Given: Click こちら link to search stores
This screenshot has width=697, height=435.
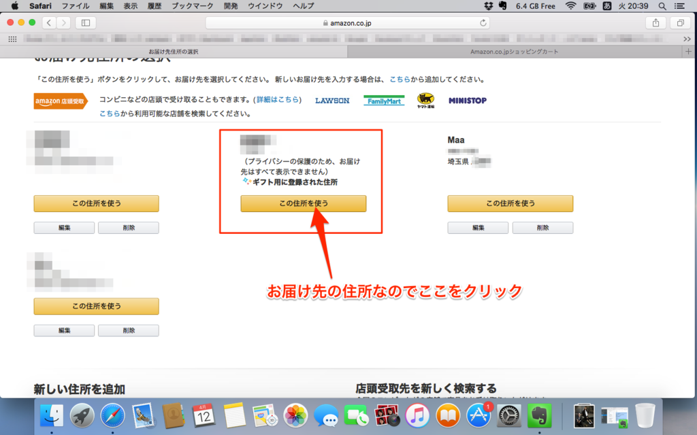Looking at the screenshot, I should pos(110,114).
